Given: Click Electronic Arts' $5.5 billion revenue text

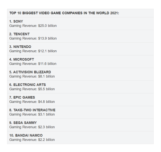Looking at the screenshot, I should coord(32,89).
